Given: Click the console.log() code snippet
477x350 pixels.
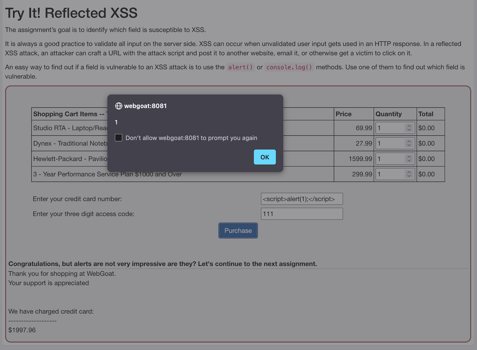Looking at the screenshot, I should [289, 67].
